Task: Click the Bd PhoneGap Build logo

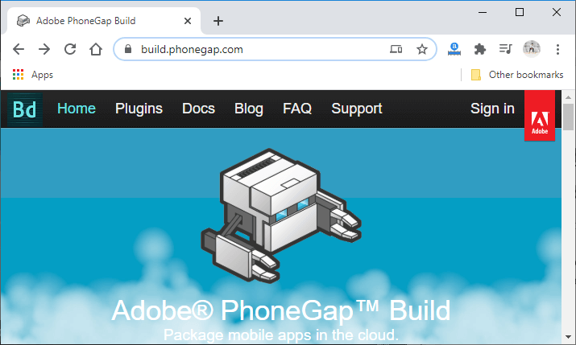Action: click(25, 109)
